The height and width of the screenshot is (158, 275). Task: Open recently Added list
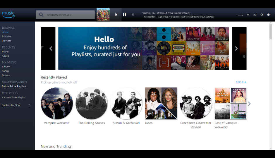click(6, 56)
